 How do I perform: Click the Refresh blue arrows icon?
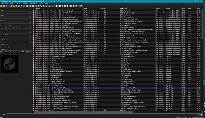pos(24,6)
